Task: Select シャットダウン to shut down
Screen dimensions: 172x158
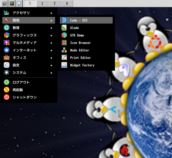Action: (24, 97)
